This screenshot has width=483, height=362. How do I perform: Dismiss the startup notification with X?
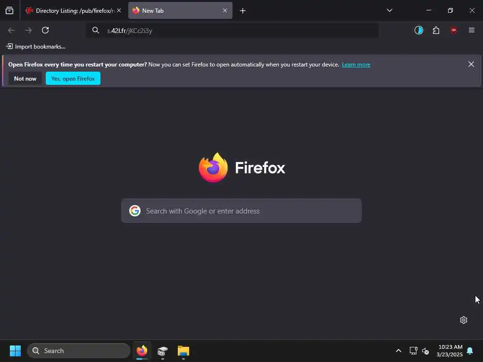471,64
